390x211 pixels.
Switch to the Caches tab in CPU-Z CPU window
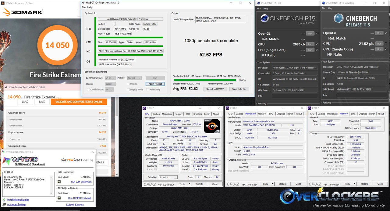(x=156, y=114)
